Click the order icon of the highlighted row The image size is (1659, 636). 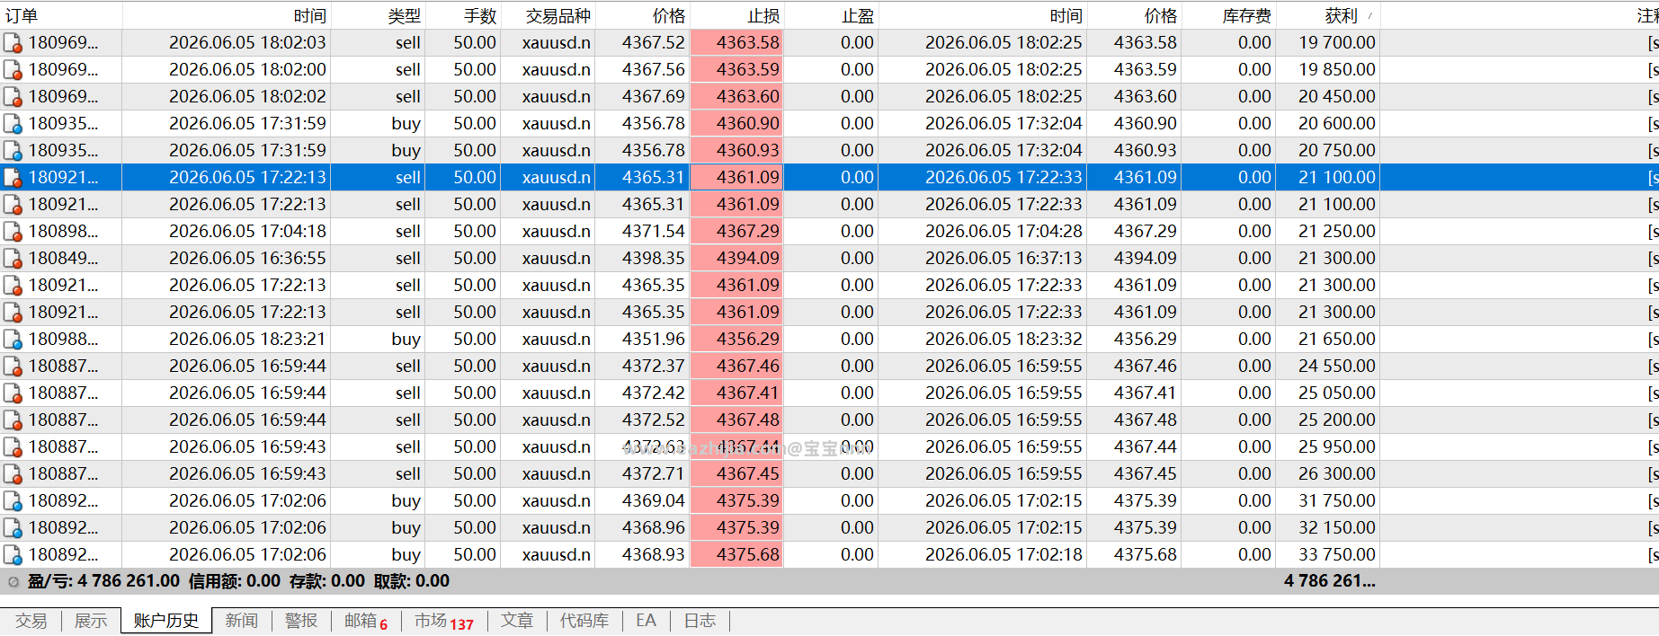coord(13,178)
